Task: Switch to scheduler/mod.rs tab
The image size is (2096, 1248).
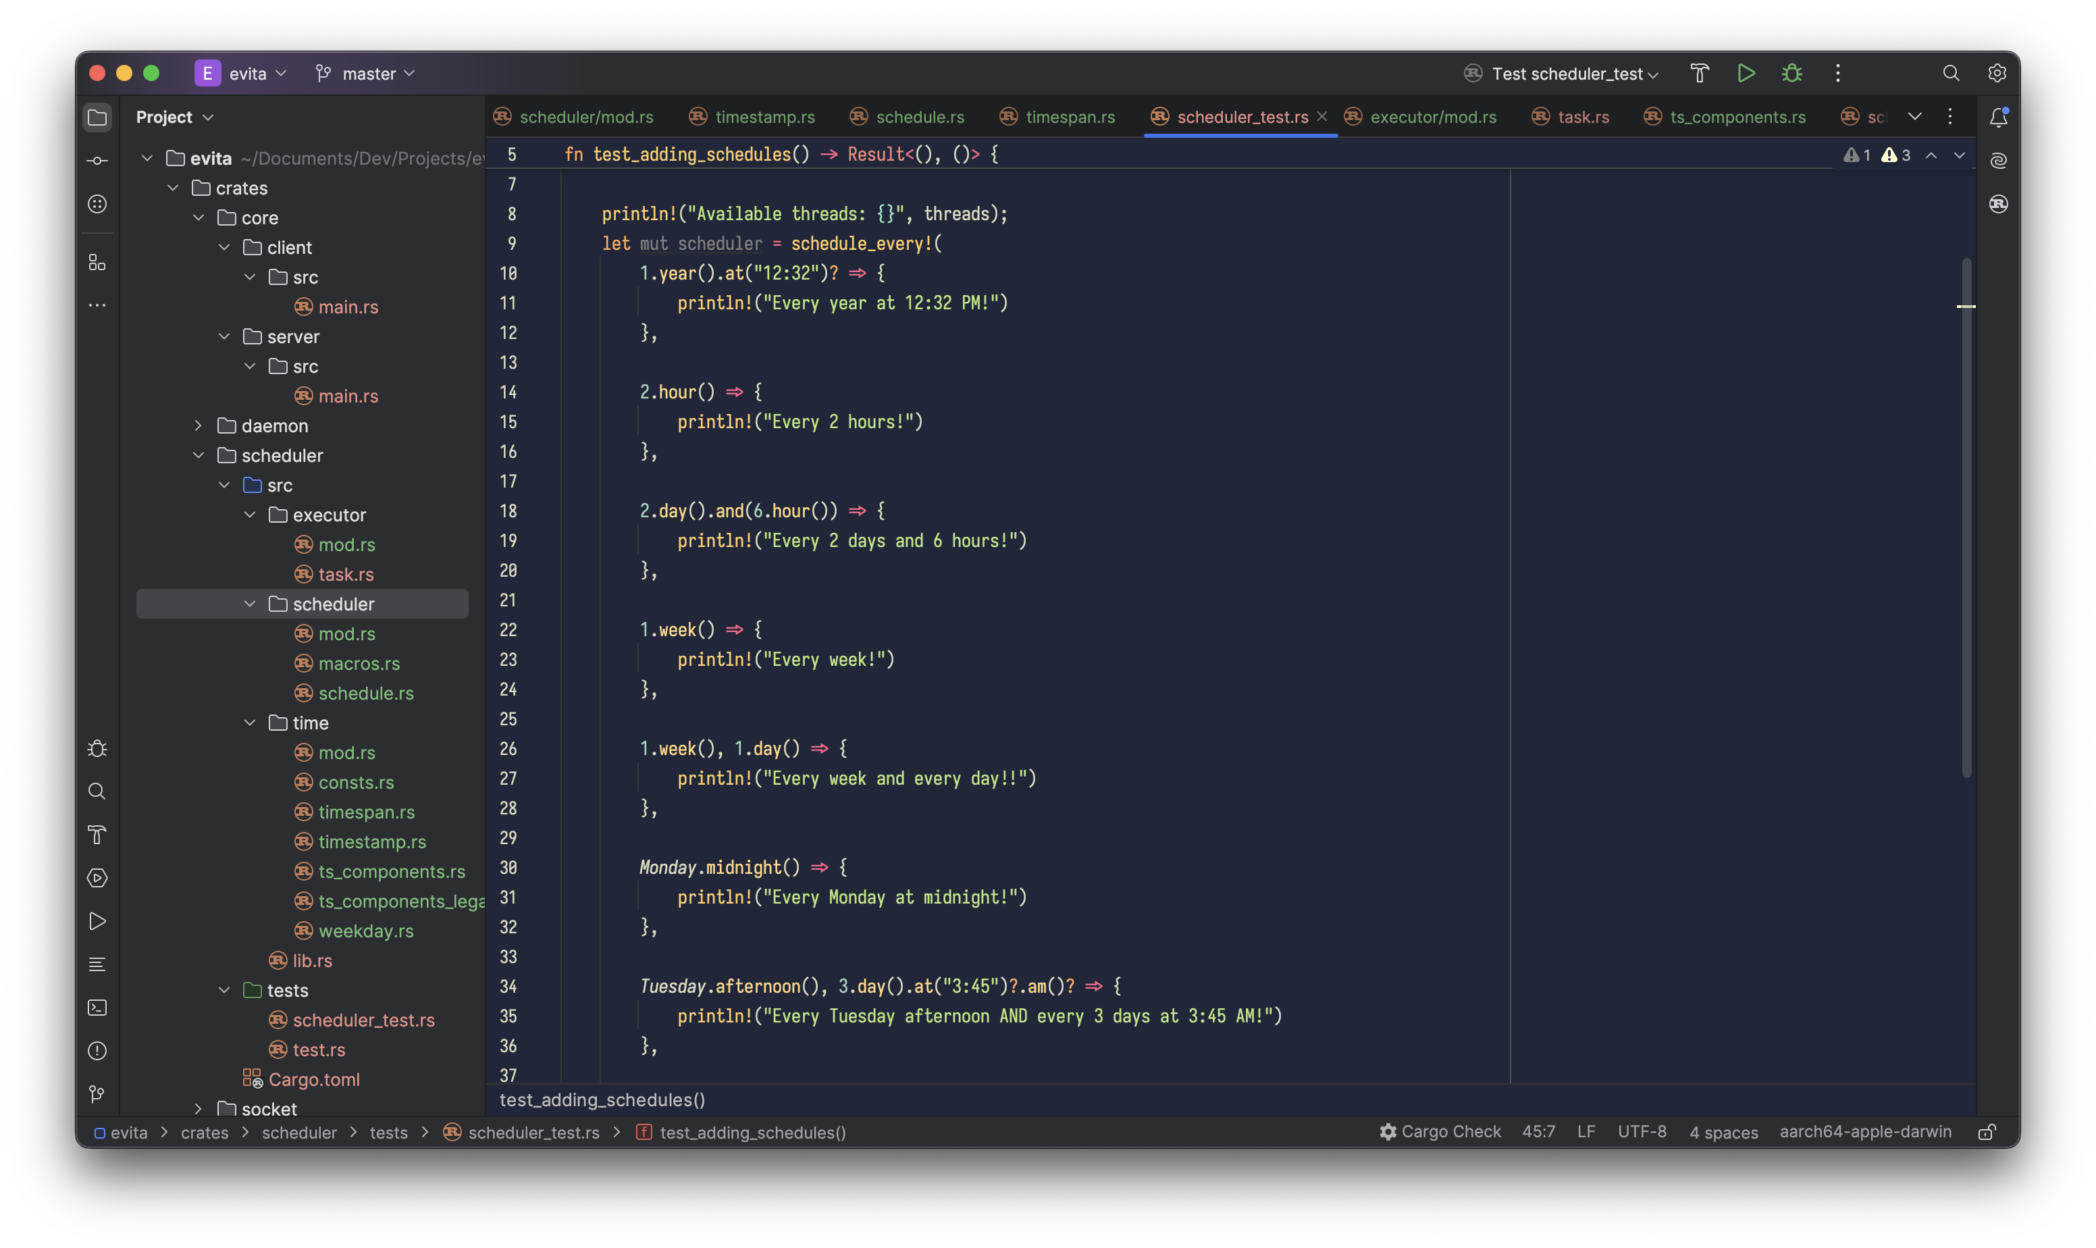Action: 573,117
